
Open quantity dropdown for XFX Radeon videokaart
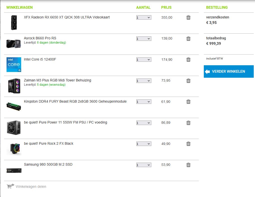click(144, 17)
